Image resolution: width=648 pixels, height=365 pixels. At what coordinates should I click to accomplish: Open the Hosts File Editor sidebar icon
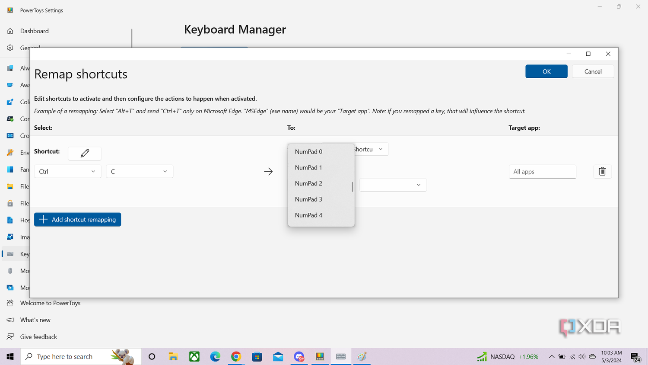[x=10, y=220]
